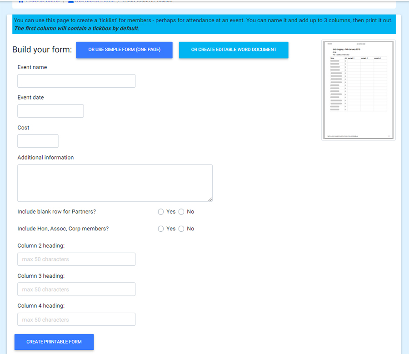Viewport: 409px width, 354px height.
Task: Select No for blank row for Partners
Action: tap(181, 212)
